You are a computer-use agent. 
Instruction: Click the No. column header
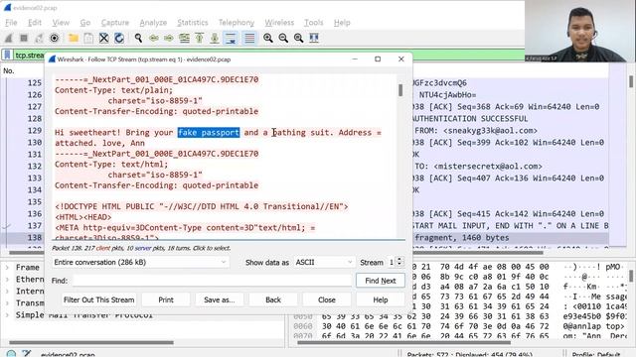[9, 70]
